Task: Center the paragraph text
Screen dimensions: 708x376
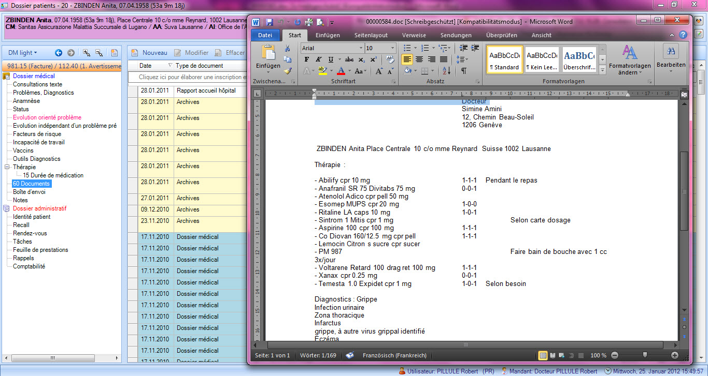Action: 419,59
